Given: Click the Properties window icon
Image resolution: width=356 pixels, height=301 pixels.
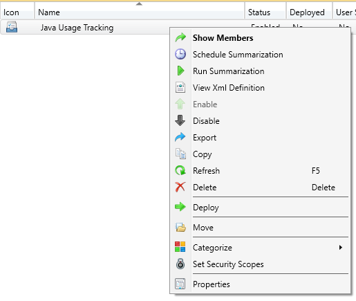Looking at the screenshot, I should 180,284.
